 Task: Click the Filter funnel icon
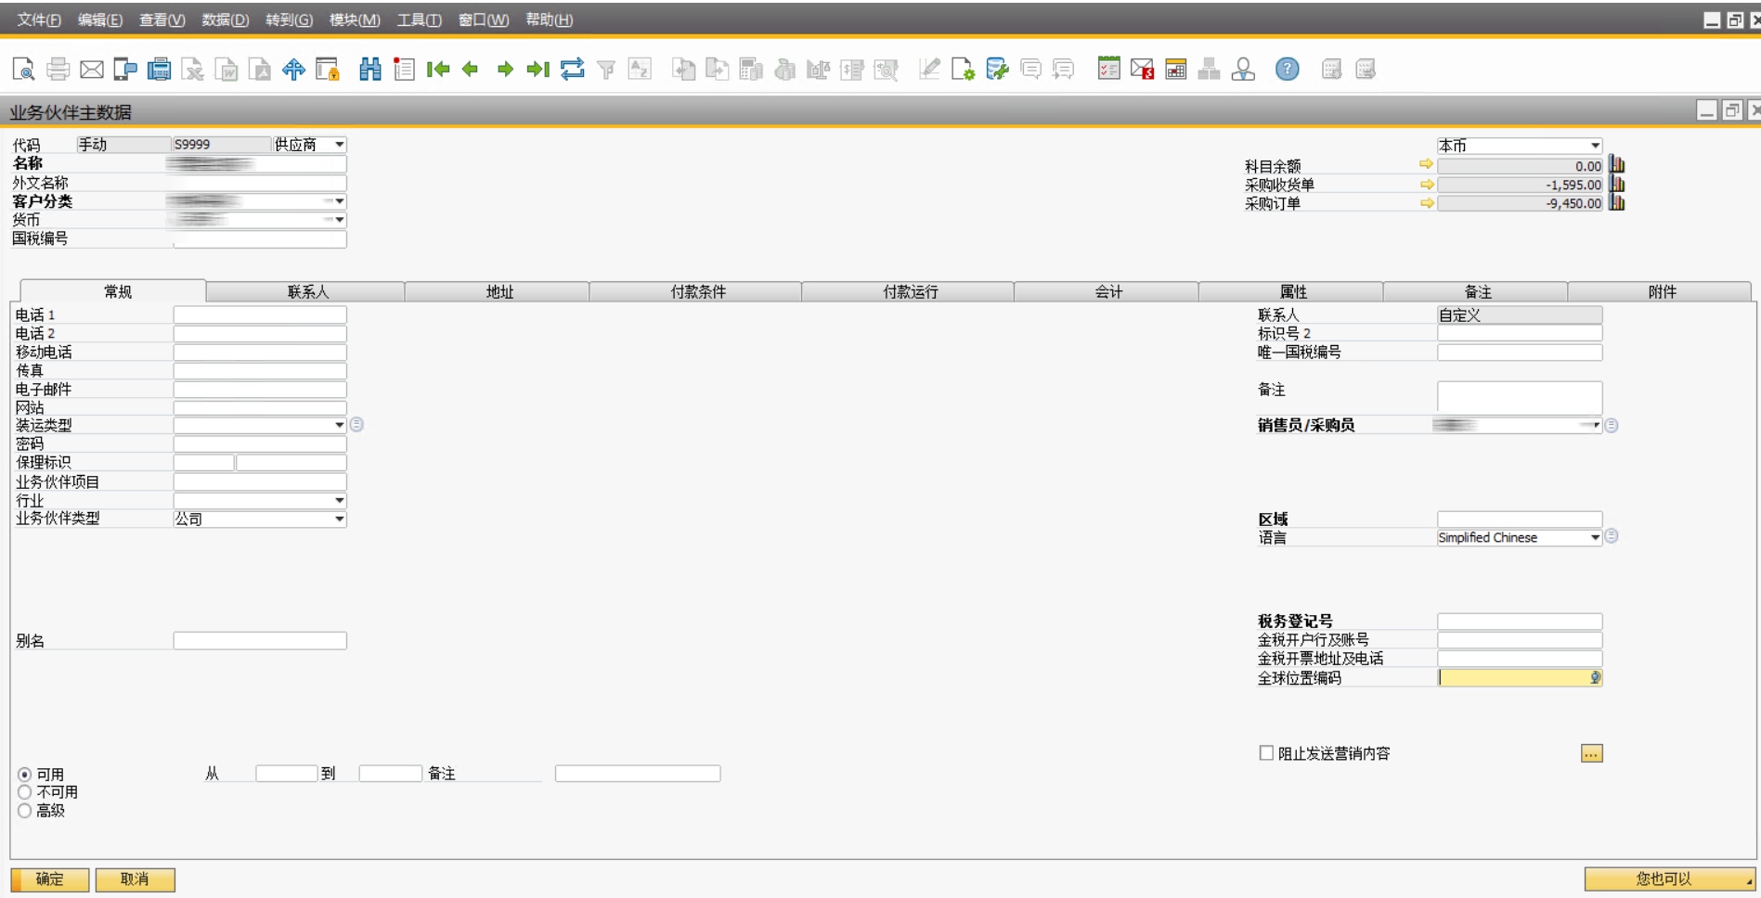pyautogui.click(x=606, y=69)
